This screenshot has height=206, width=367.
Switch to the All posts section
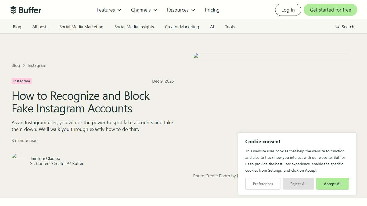40,27
